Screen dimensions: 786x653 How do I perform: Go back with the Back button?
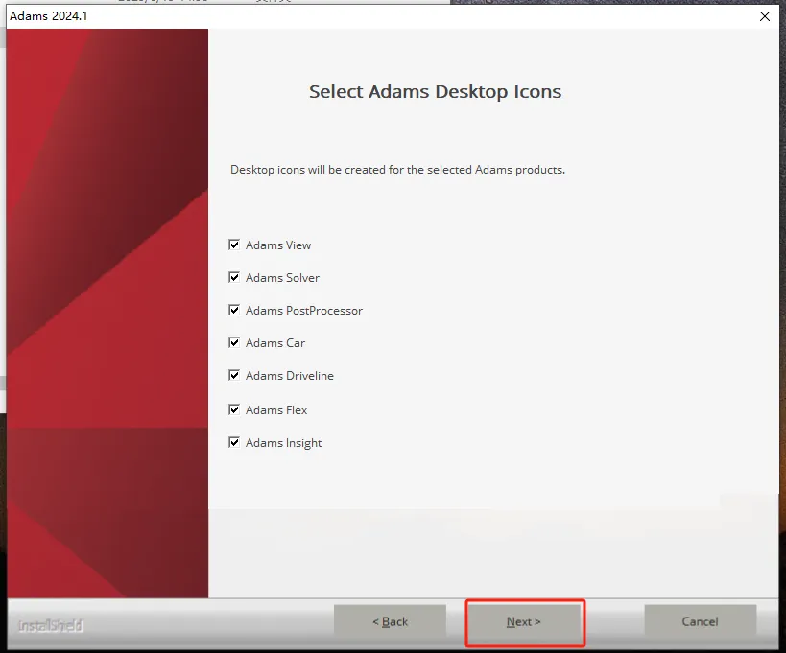click(390, 622)
